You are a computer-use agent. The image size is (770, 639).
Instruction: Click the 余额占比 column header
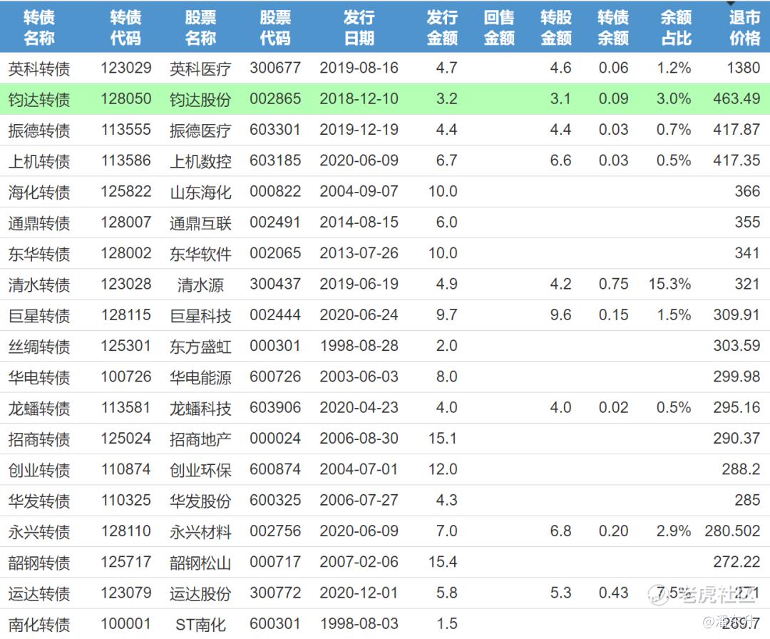pyautogui.click(x=676, y=28)
